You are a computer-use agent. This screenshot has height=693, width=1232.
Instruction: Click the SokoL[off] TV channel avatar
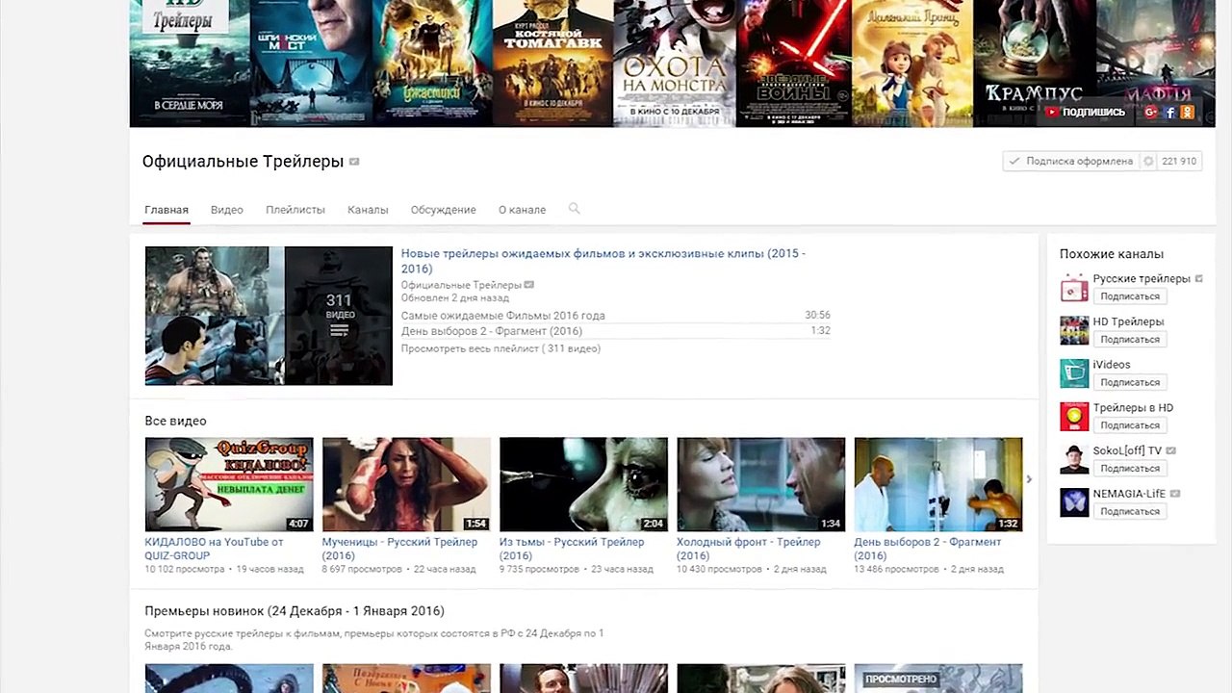tap(1074, 459)
